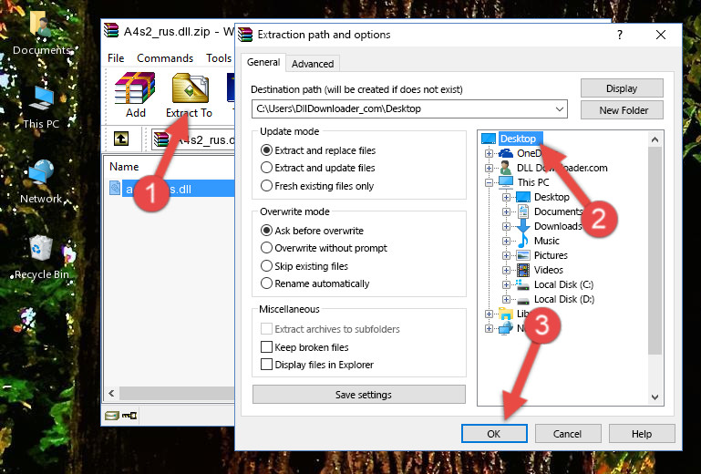Click the Desktop monitor icon at tree root
Screen dimensions: 701x474
[x=489, y=139]
